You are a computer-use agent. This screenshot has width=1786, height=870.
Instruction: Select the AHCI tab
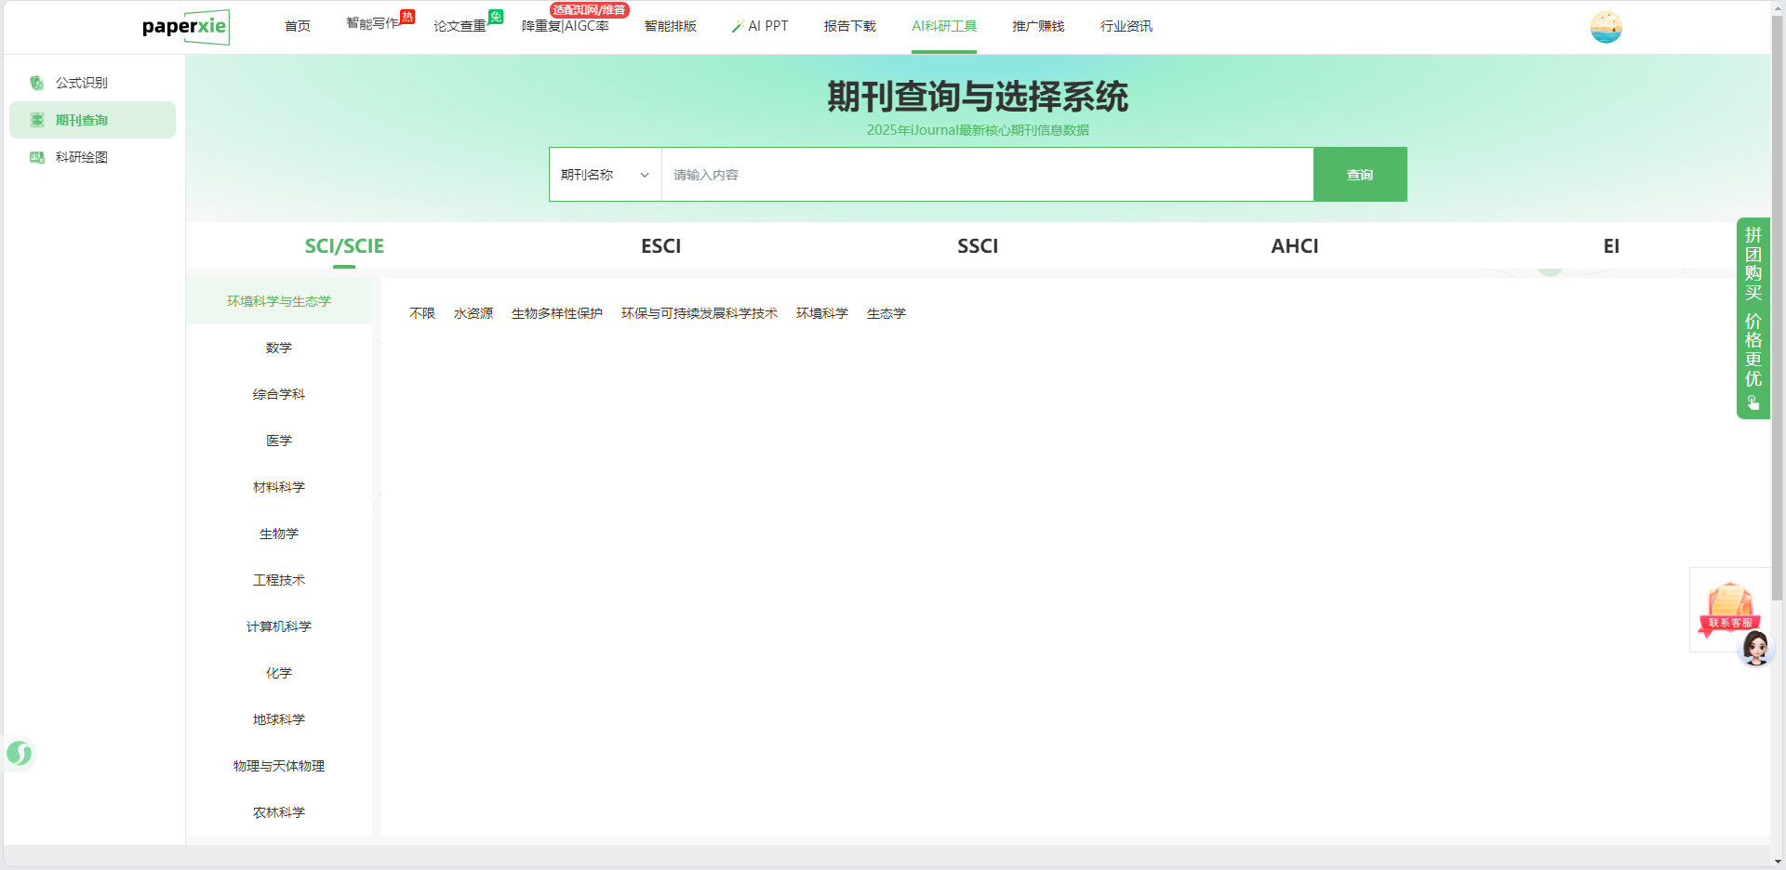coord(1294,246)
